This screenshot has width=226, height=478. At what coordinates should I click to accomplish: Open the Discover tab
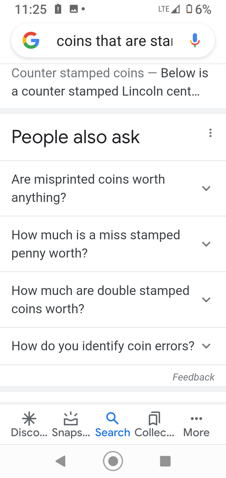coord(29,425)
